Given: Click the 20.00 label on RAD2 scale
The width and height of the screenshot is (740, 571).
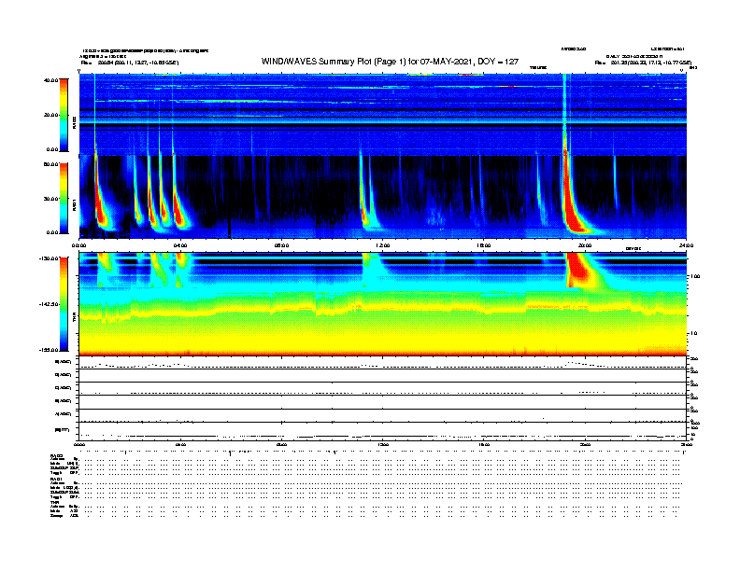Looking at the screenshot, I should tap(51, 115).
